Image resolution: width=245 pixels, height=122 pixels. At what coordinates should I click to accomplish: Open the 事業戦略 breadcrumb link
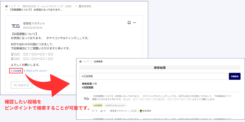(85, 7)
